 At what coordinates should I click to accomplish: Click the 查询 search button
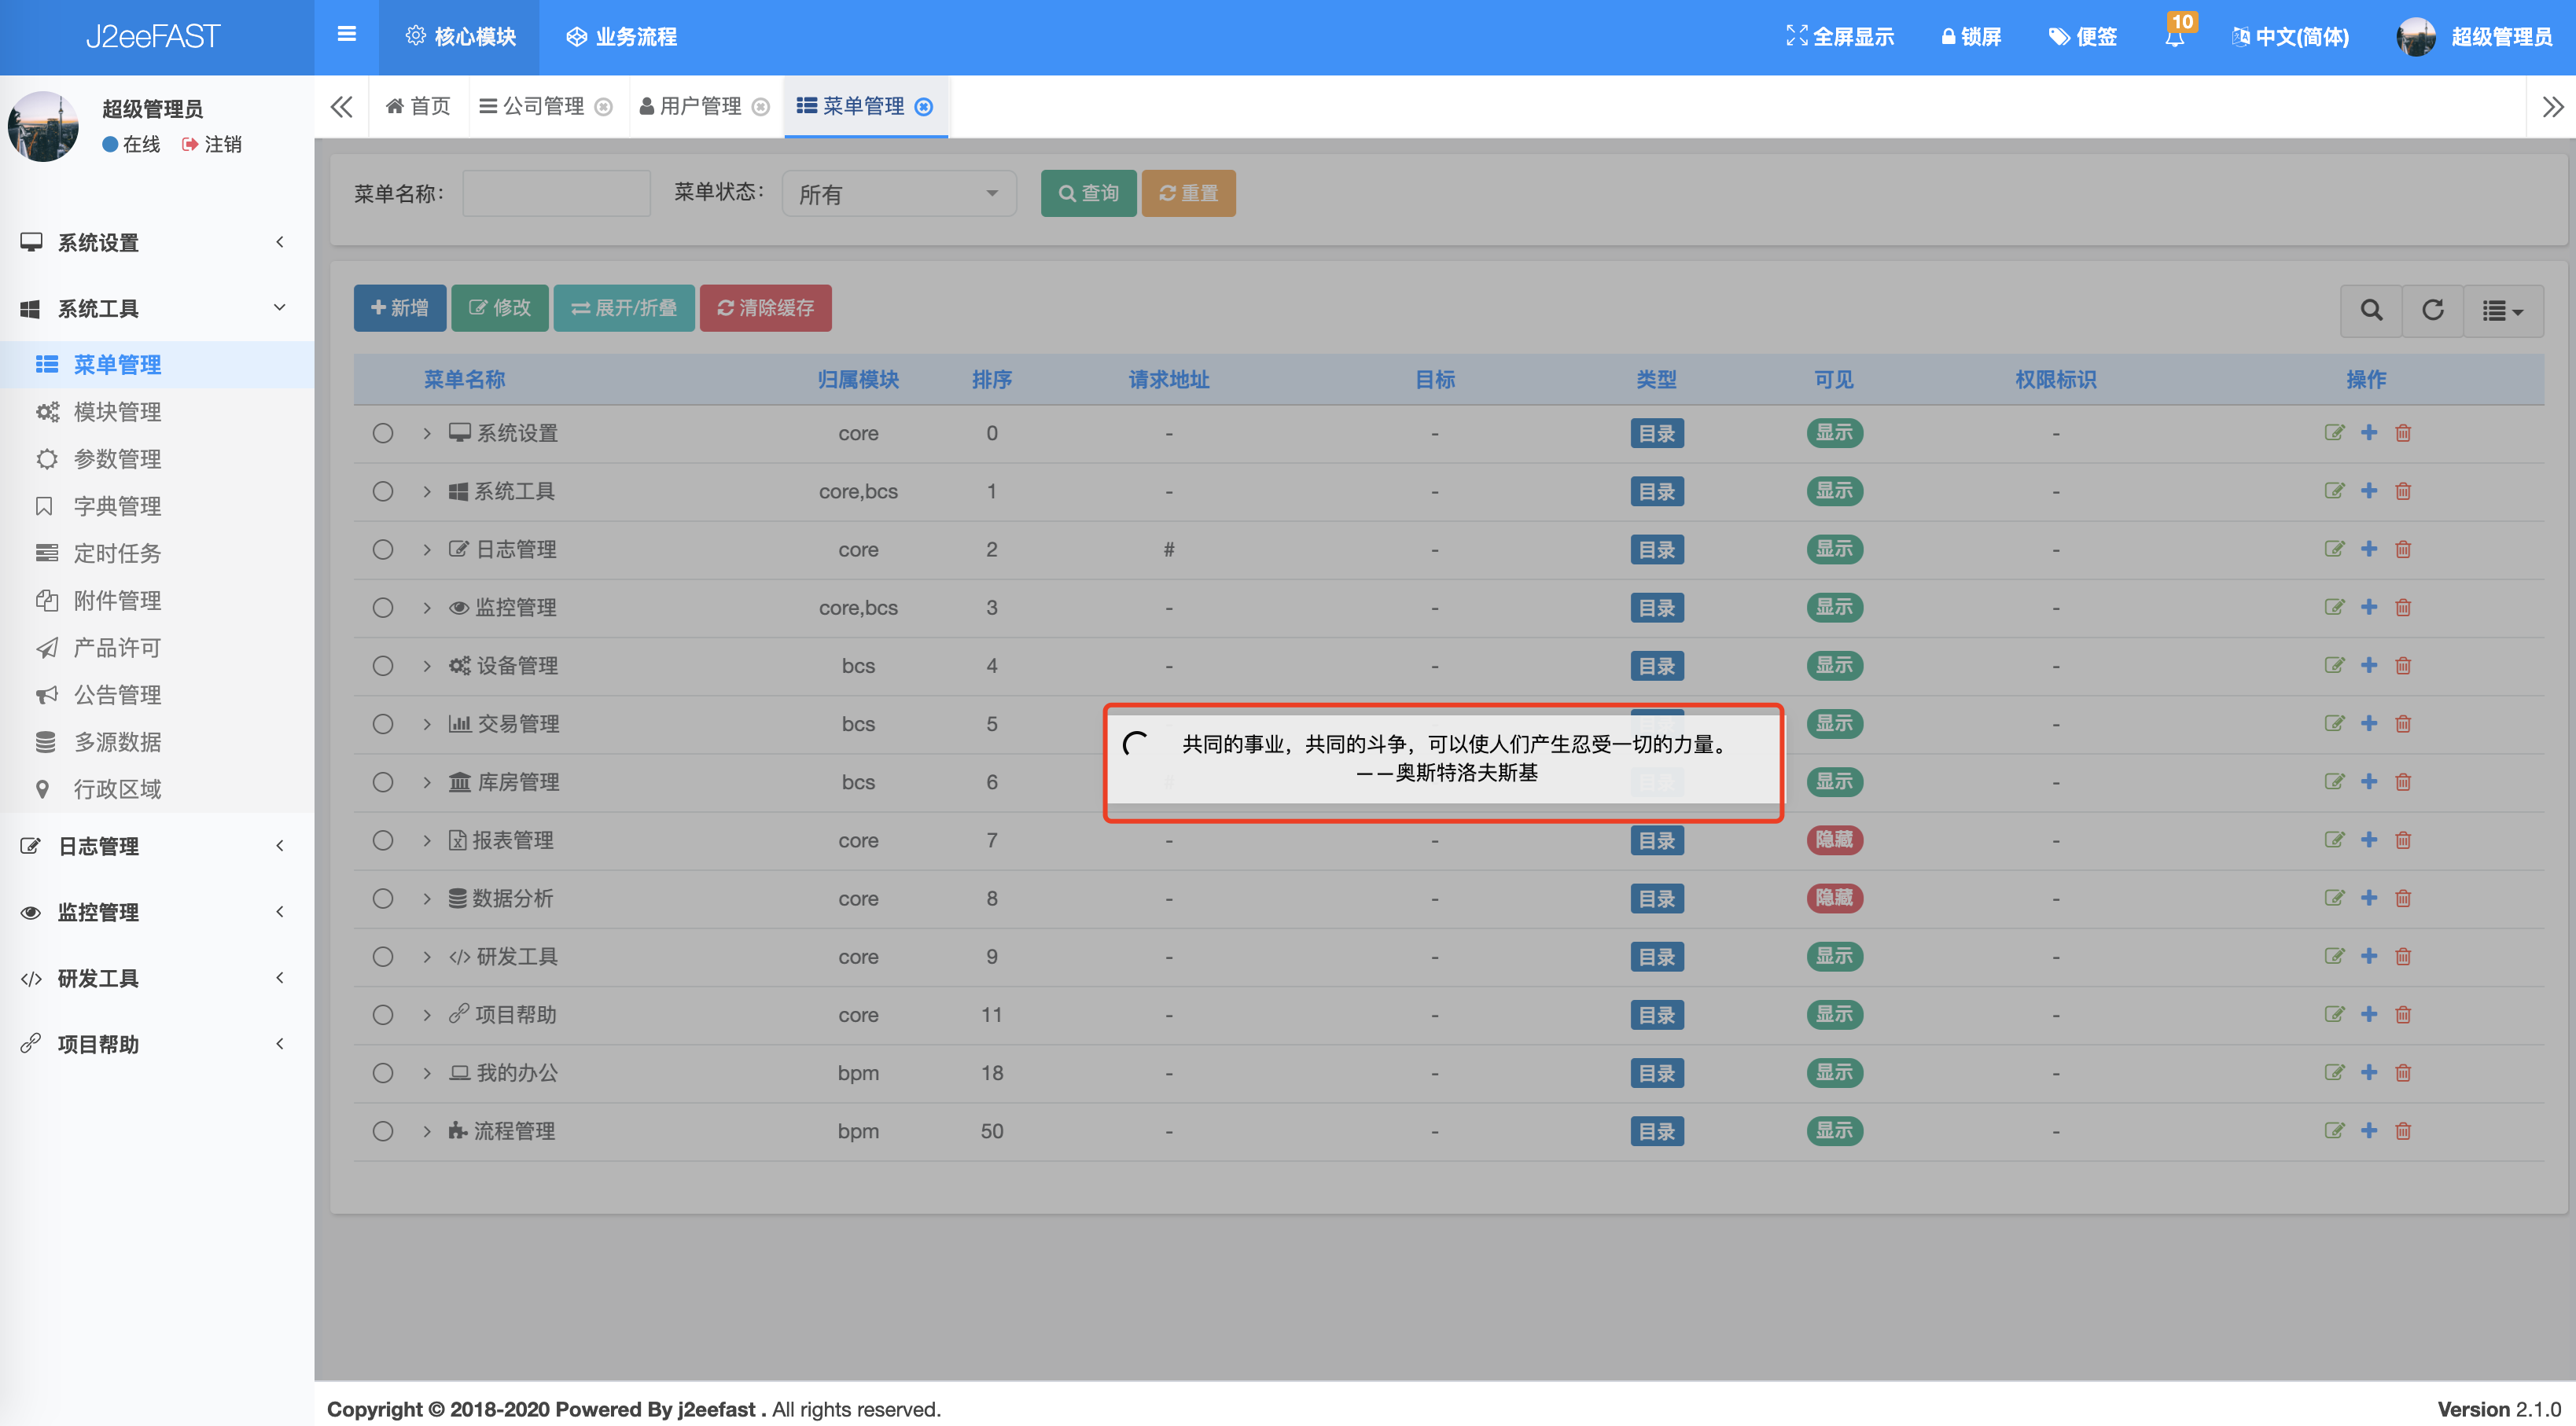tap(1088, 193)
